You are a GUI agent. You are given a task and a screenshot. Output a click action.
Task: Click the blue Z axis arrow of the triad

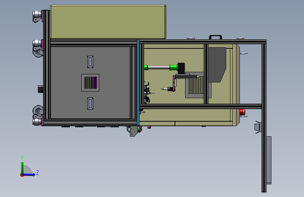(x=29, y=175)
